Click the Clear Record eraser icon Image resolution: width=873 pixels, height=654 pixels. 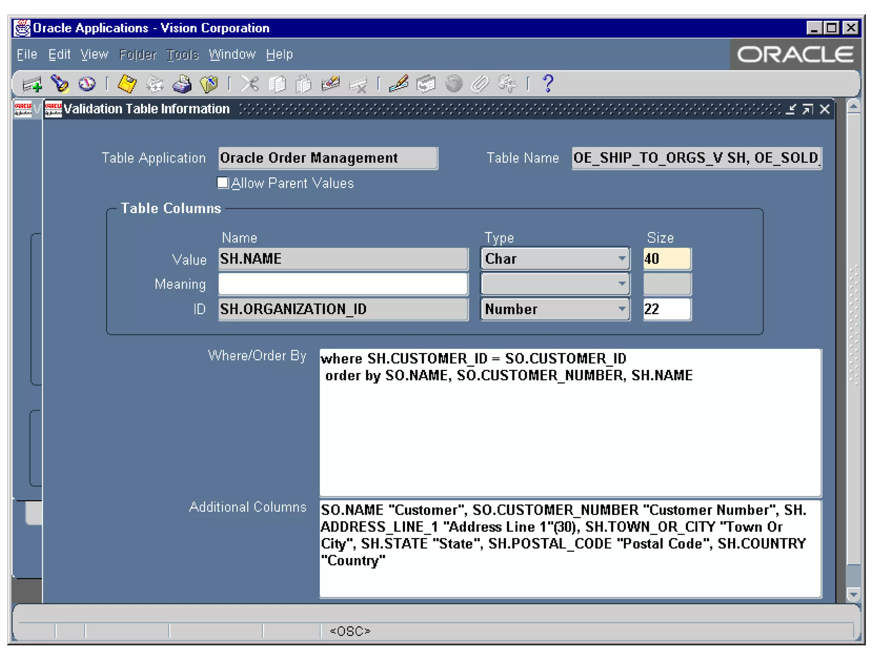pos(330,84)
